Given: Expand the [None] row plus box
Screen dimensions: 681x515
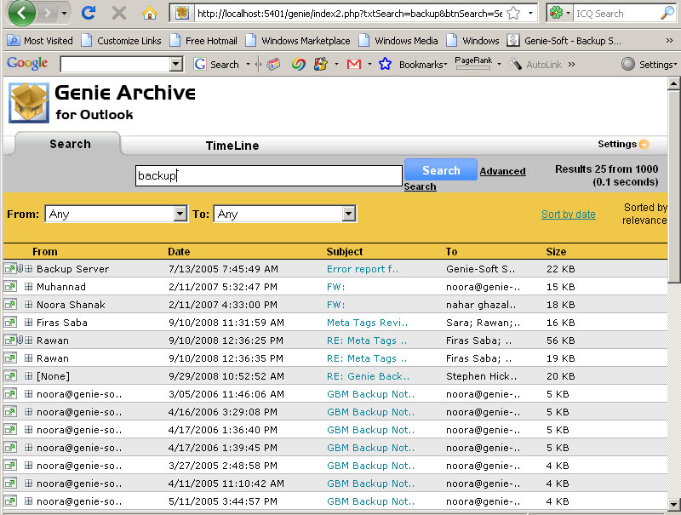Looking at the screenshot, I should pyautogui.click(x=29, y=376).
